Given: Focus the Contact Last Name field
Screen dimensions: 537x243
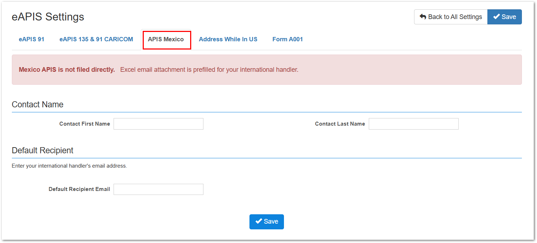Looking at the screenshot, I should (x=414, y=124).
